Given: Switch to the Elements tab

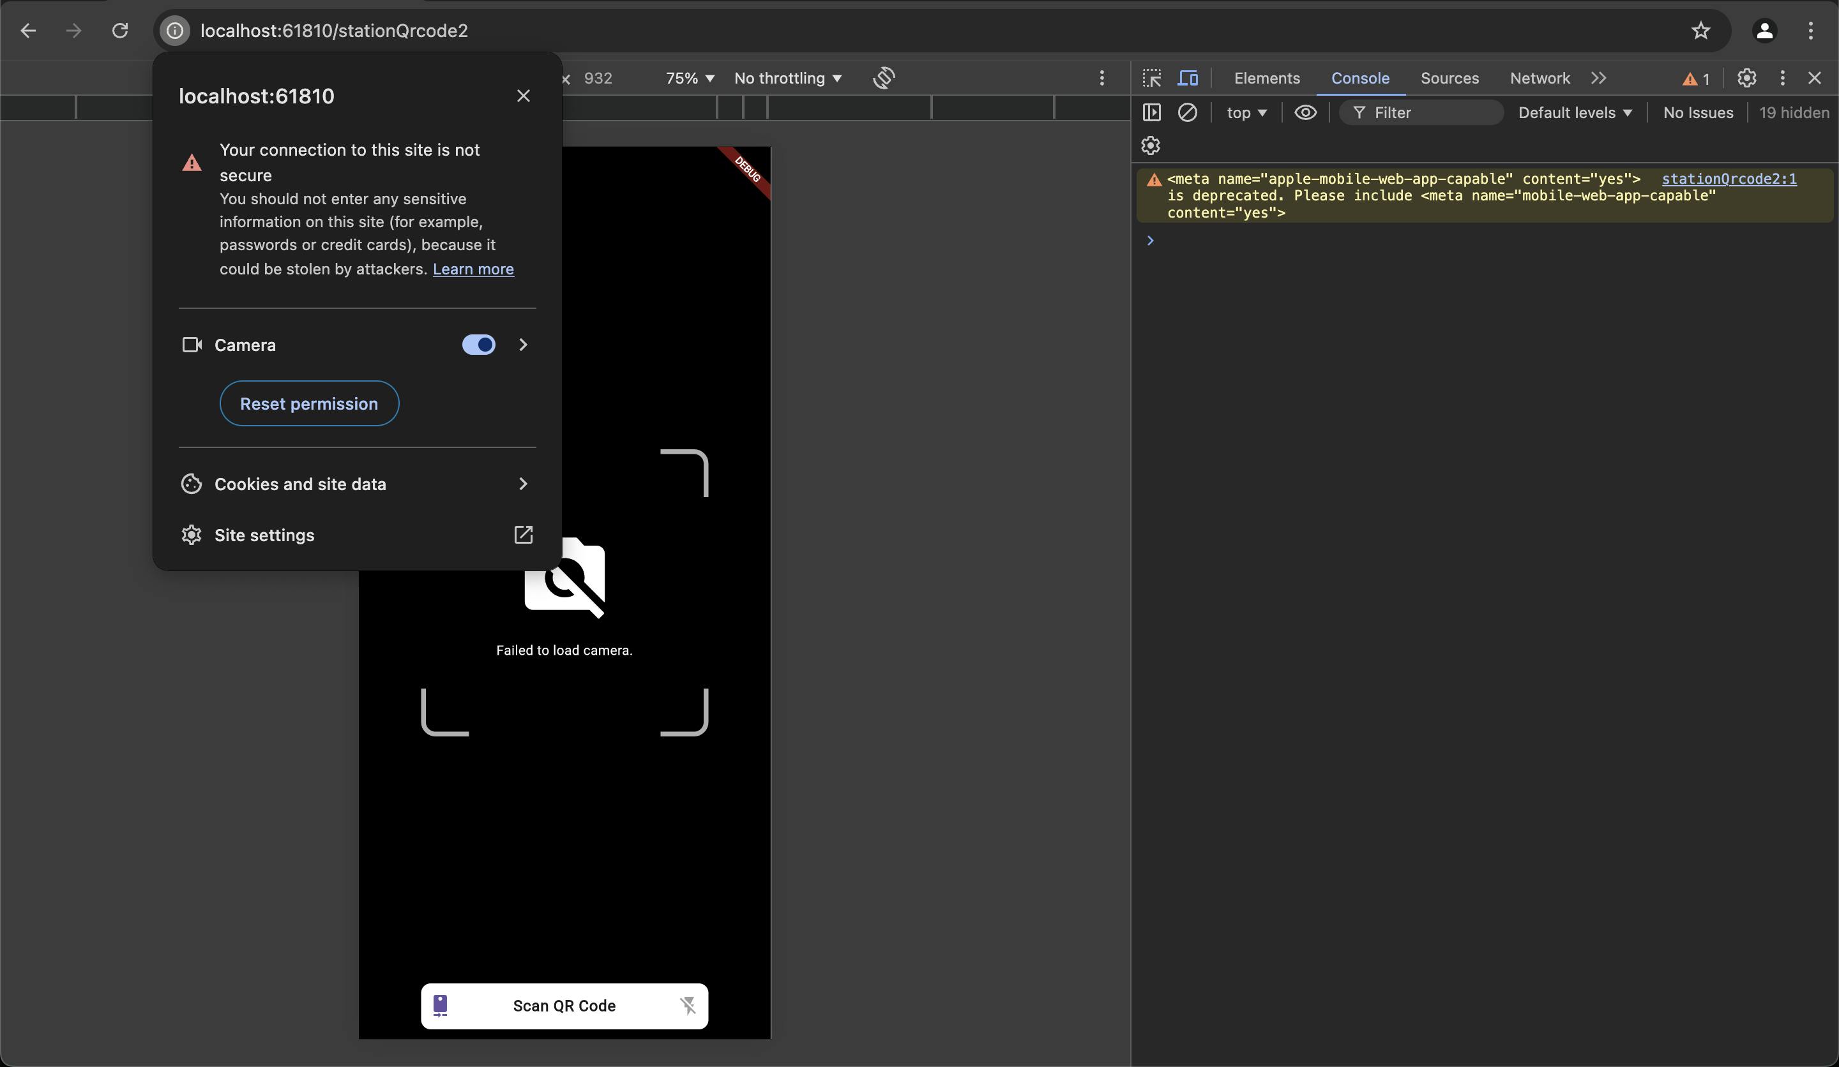Looking at the screenshot, I should [x=1267, y=78].
